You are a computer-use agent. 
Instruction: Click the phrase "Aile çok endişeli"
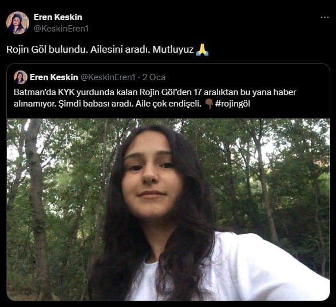(x=168, y=104)
